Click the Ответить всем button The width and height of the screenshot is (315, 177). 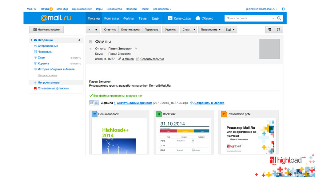pos(130,30)
